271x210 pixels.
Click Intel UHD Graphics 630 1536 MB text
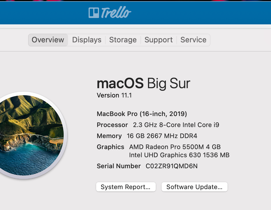coord(179,155)
